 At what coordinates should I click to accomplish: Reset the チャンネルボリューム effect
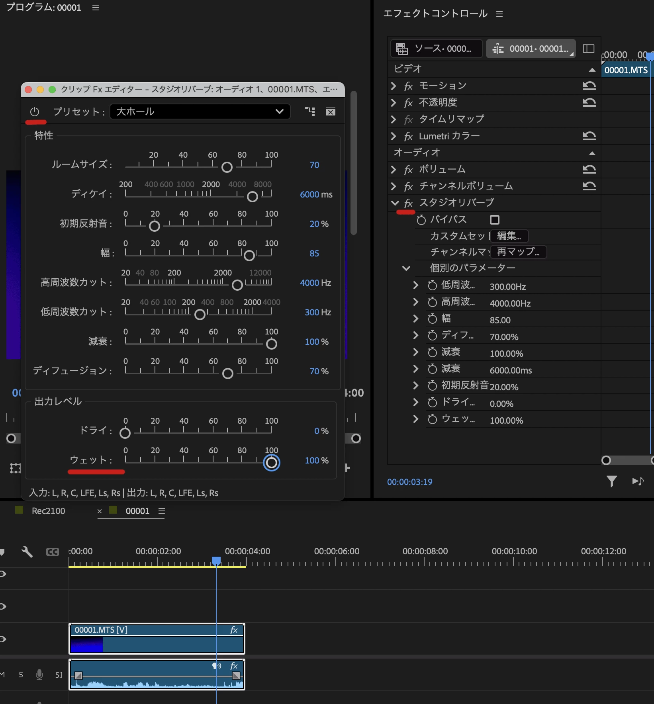point(589,186)
